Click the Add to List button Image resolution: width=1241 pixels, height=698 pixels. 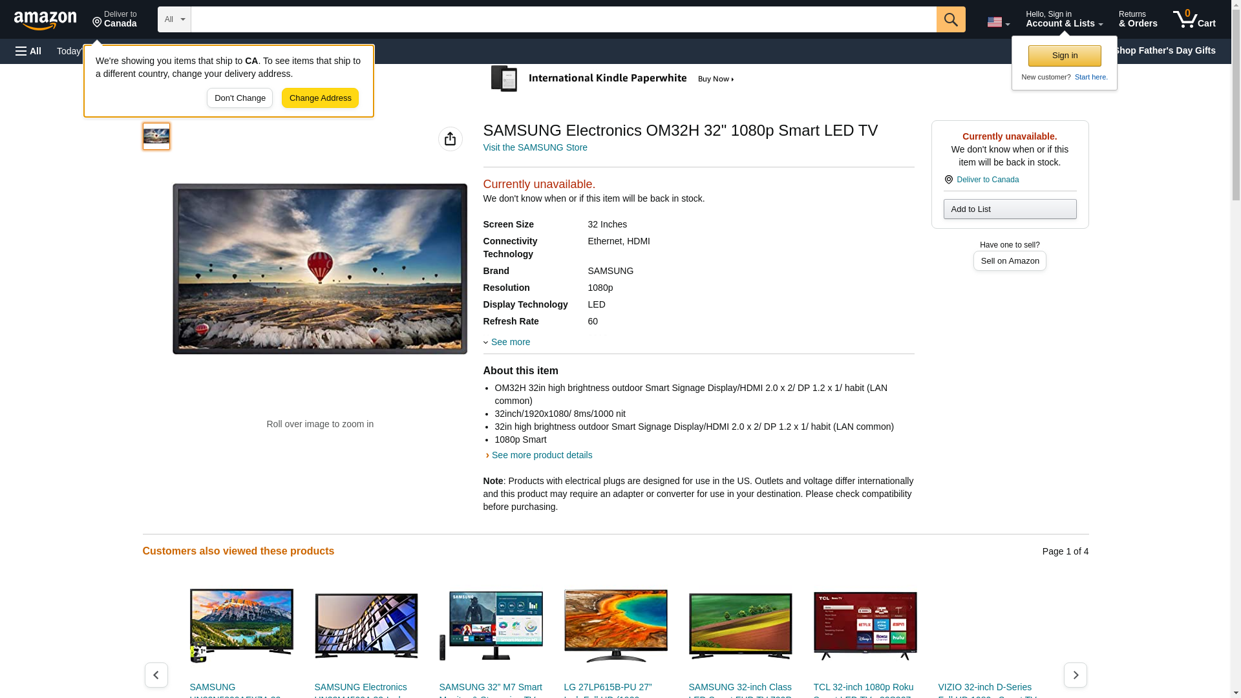[x=1009, y=209]
